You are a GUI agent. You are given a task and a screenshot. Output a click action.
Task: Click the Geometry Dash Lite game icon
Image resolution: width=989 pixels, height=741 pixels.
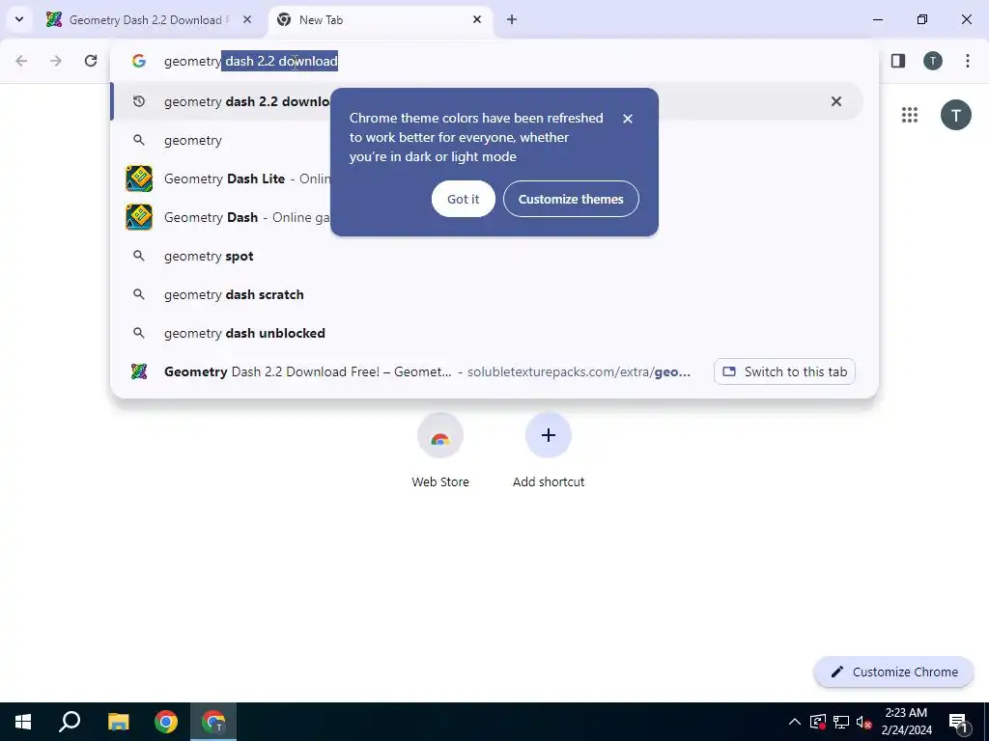click(x=139, y=178)
